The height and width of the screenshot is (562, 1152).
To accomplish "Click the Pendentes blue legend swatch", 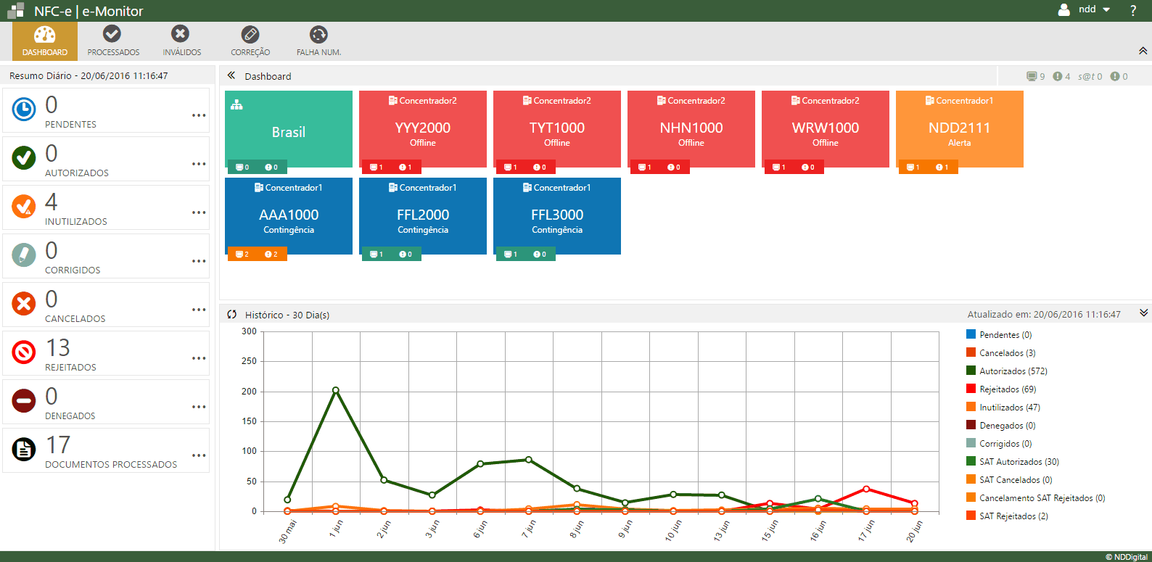I will coord(971,334).
